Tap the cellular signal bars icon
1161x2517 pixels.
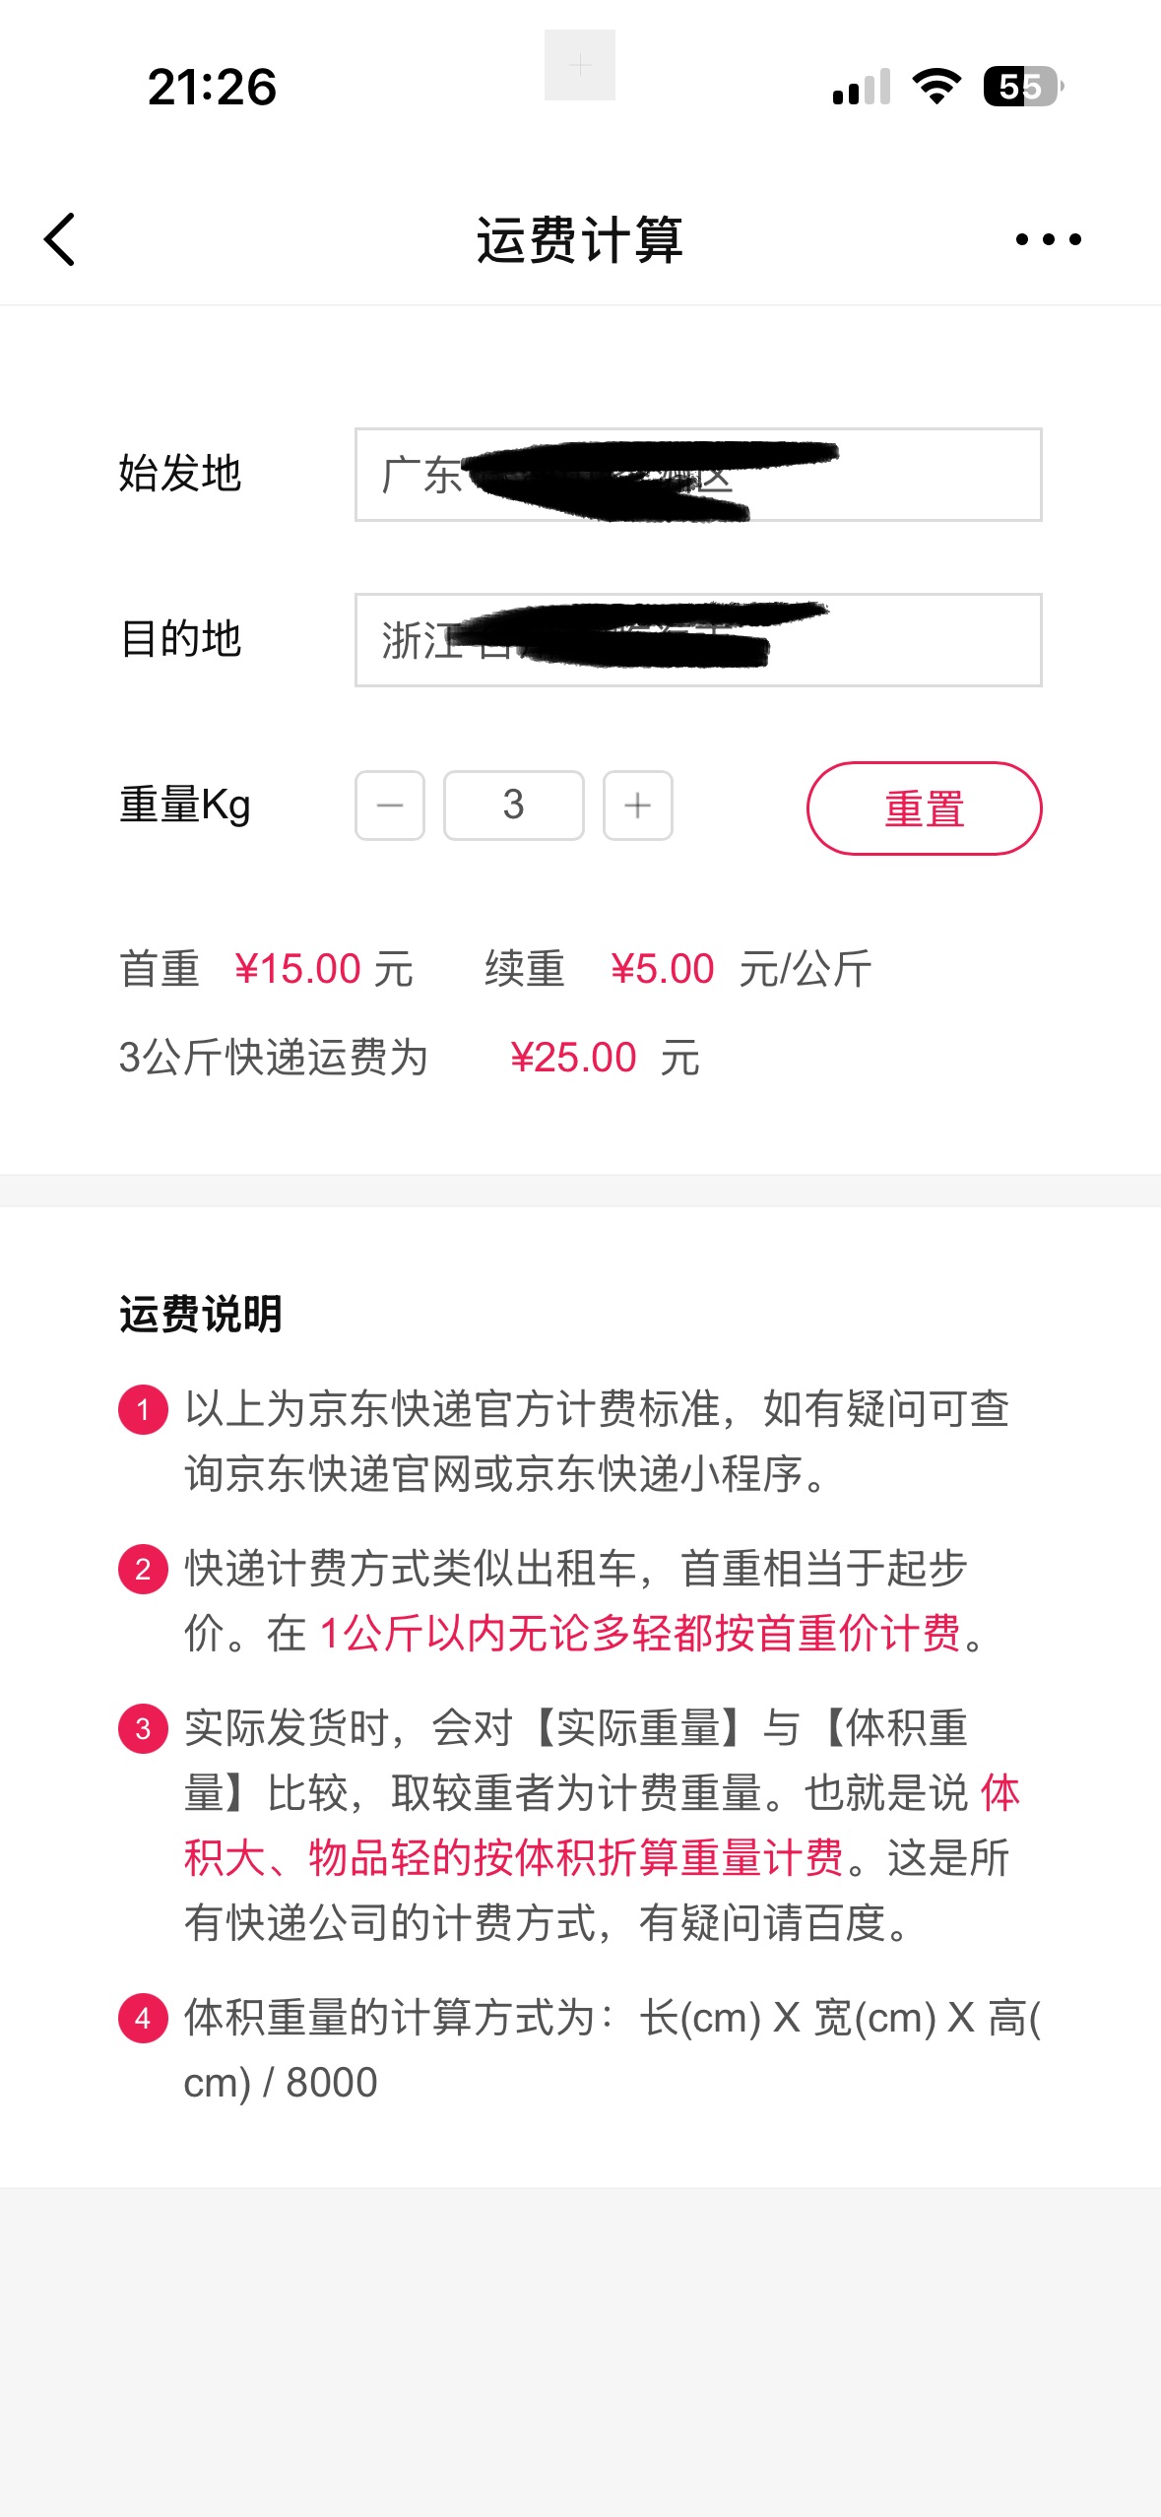pyautogui.click(x=862, y=87)
